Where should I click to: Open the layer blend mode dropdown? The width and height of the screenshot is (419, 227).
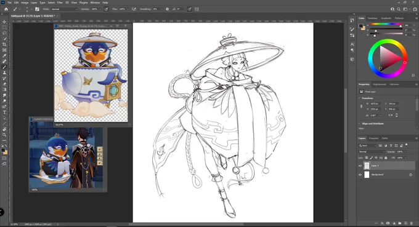(x=372, y=151)
